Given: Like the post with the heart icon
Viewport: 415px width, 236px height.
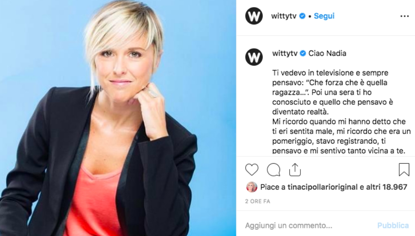Looking at the screenshot, I should 252,169.
